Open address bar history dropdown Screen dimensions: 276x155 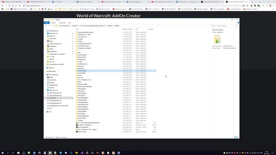pos(212,26)
